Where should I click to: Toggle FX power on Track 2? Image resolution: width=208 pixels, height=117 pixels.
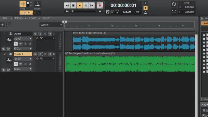(37, 58)
